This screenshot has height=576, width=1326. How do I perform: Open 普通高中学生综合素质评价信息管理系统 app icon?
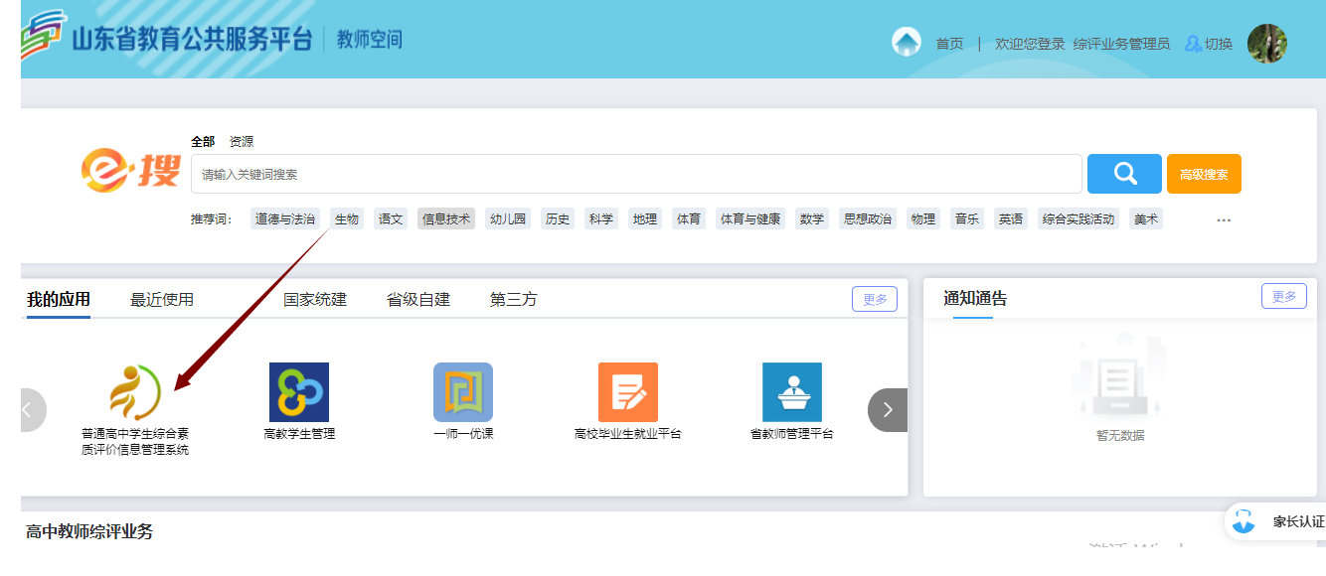[x=135, y=392]
